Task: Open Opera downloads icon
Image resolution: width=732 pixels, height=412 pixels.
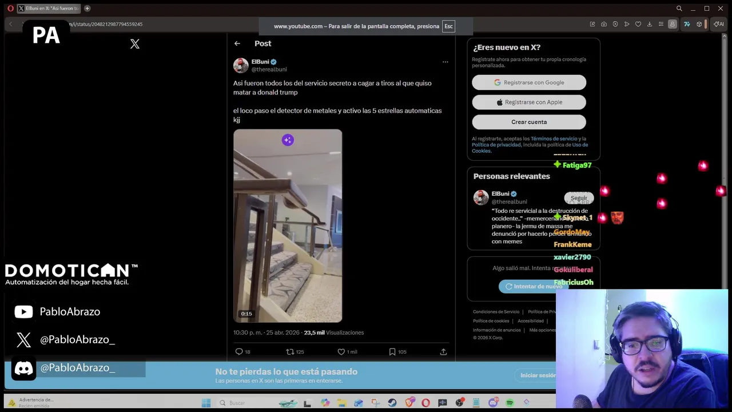Action: [649, 24]
